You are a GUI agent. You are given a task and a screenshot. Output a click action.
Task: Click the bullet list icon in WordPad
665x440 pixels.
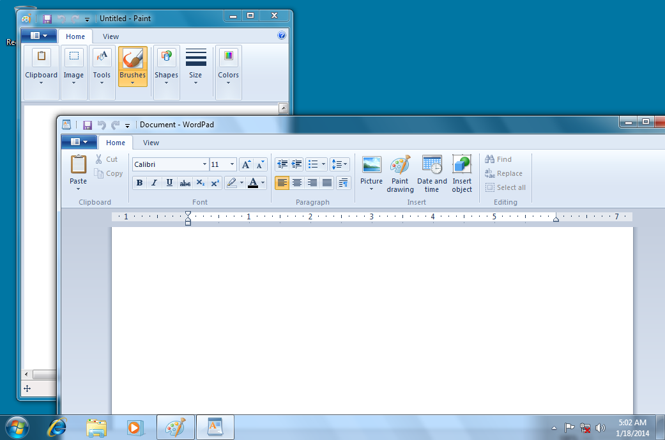tap(313, 164)
